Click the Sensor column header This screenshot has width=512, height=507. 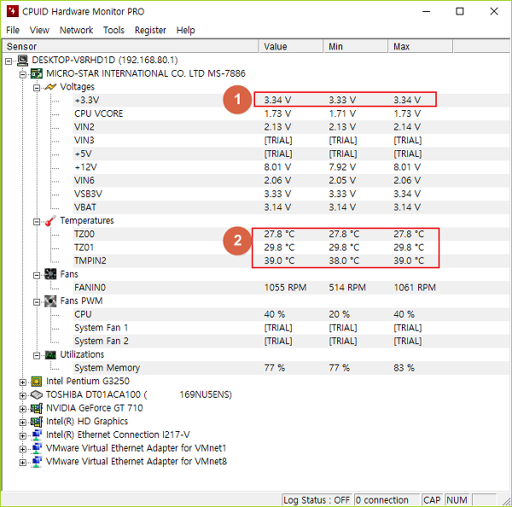click(x=131, y=46)
